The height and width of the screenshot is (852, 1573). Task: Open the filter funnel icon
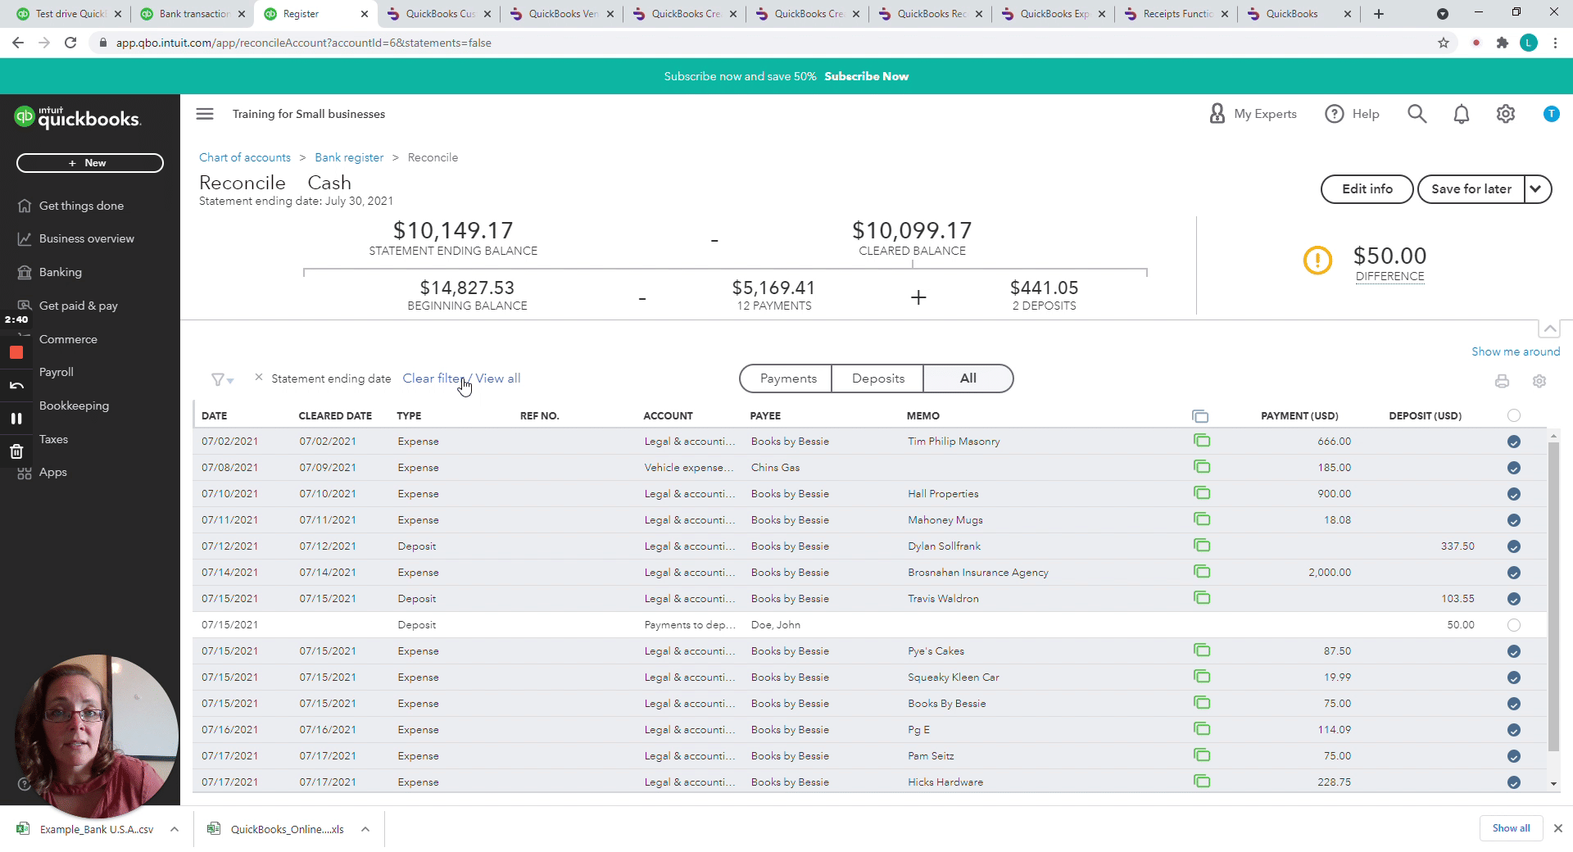pos(221,379)
